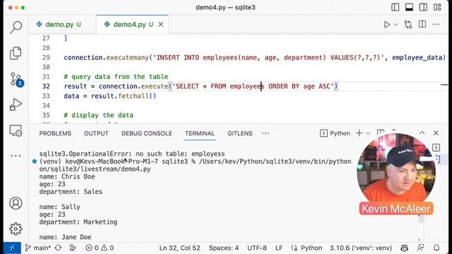The image size is (452, 254).
Task: Select first terminal in terminal list
Action: pos(436,147)
